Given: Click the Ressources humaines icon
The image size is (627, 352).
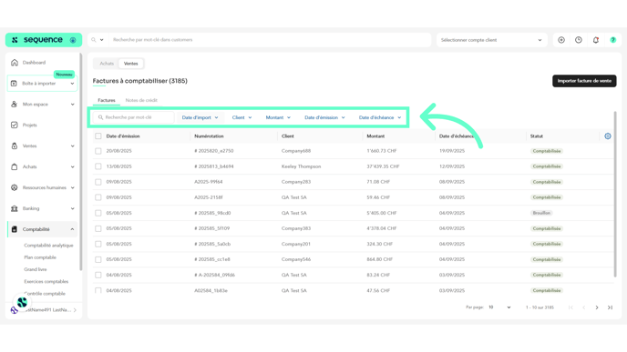Looking at the screenshot, I should point(15,187).
